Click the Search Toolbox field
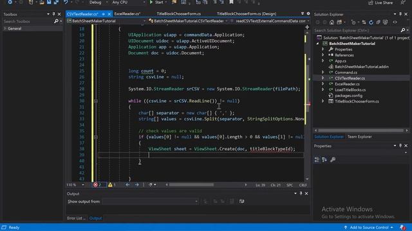This screenshot has width=412, height=231. (28, 21)
